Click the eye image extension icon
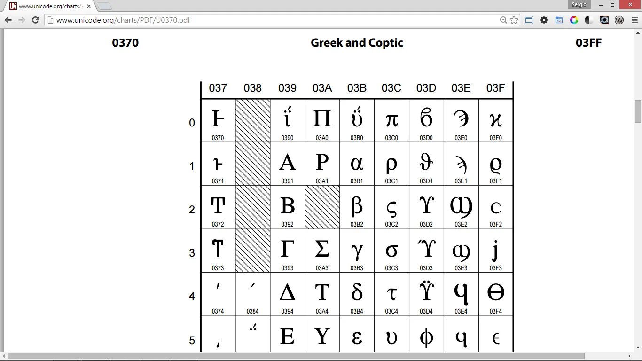The height and width of the screenshot is (361, 642). tap(604, 20)
